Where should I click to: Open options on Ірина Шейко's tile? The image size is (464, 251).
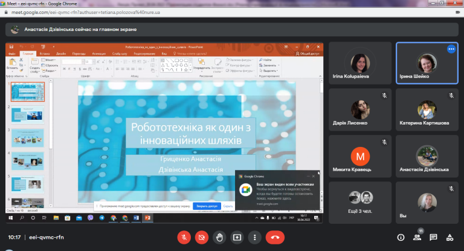451,49
